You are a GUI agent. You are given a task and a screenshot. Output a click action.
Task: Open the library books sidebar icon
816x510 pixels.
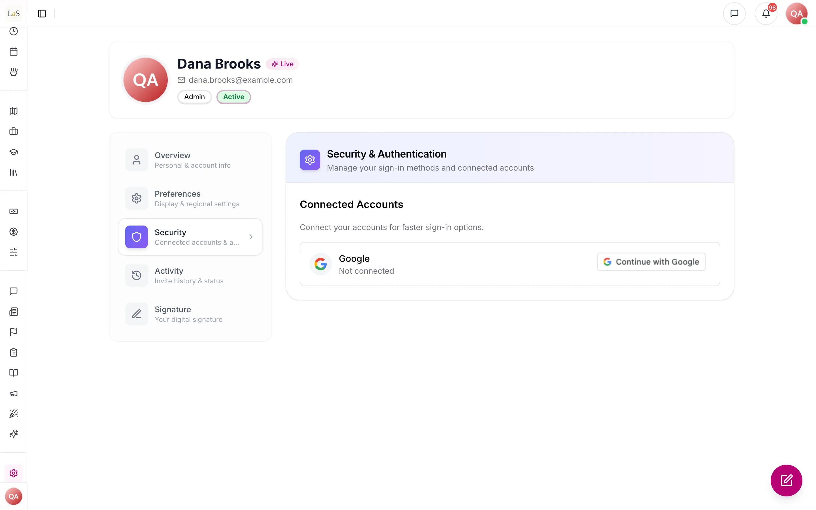(x=14, y=172)
